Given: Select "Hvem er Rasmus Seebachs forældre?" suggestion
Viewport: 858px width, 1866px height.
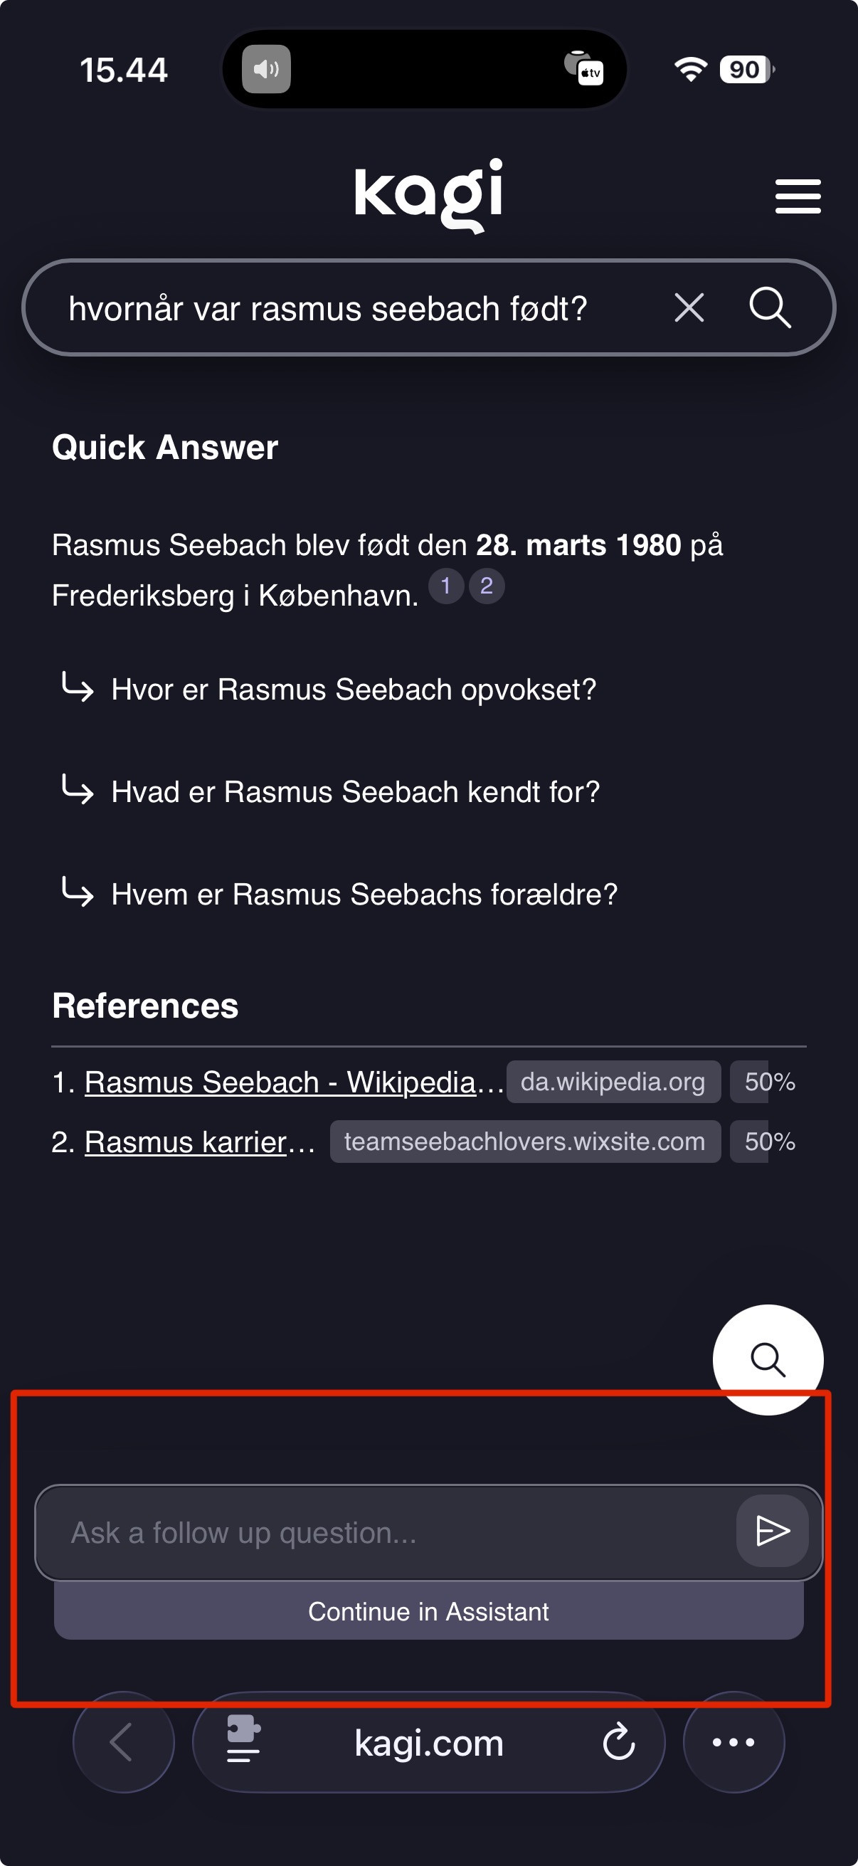Looking at the screenshot, I should coord(364,895).
